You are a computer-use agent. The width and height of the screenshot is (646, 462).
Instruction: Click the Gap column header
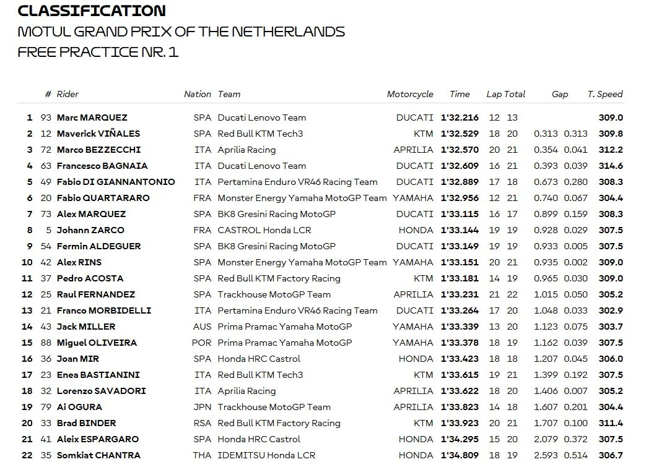(559, 94)
